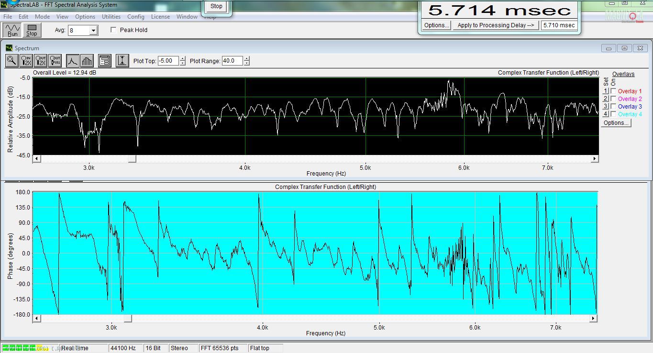Click left scroll arrow under phase plot
The width and height of the screenshot is (653, 353).
[x=36, y=319]
